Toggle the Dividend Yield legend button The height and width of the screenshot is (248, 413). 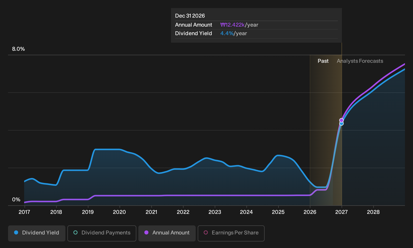pyautogui.click(x=37, y=233)
